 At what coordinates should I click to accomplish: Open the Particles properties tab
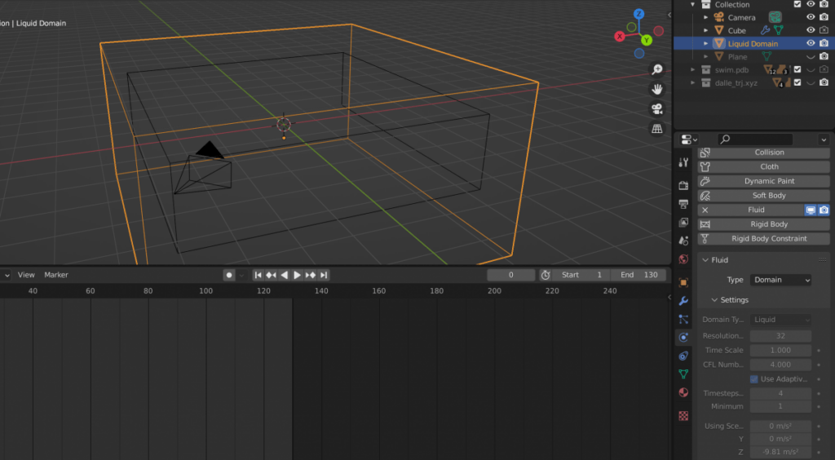684,319
